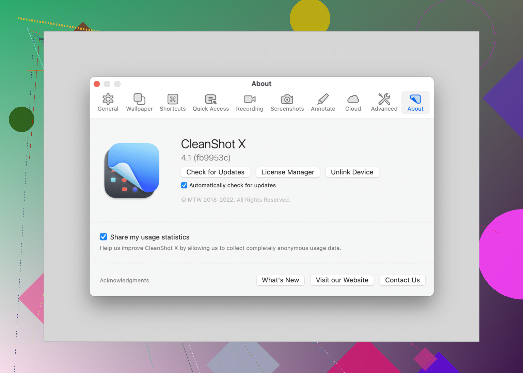Open the General settings gear icon
This screenshot has width=523, height=373.
(108, 99)
